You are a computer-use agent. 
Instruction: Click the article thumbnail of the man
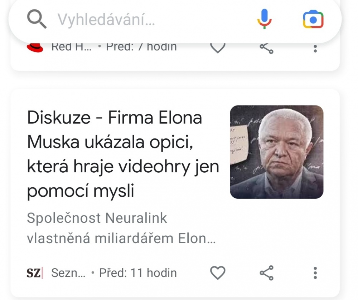[x=276, y=152]
